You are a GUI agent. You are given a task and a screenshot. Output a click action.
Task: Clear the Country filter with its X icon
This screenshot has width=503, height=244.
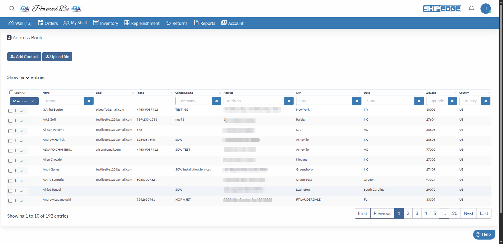[x=486, y=101]
